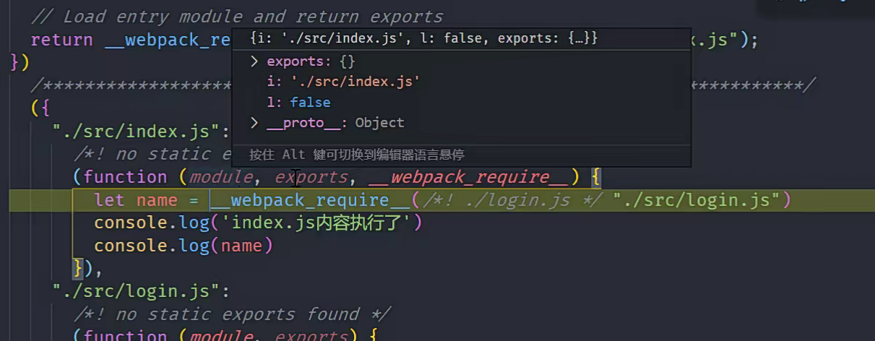Click the no static exports found comment
Screen dimensions: 875x341
tap(231, 314)
